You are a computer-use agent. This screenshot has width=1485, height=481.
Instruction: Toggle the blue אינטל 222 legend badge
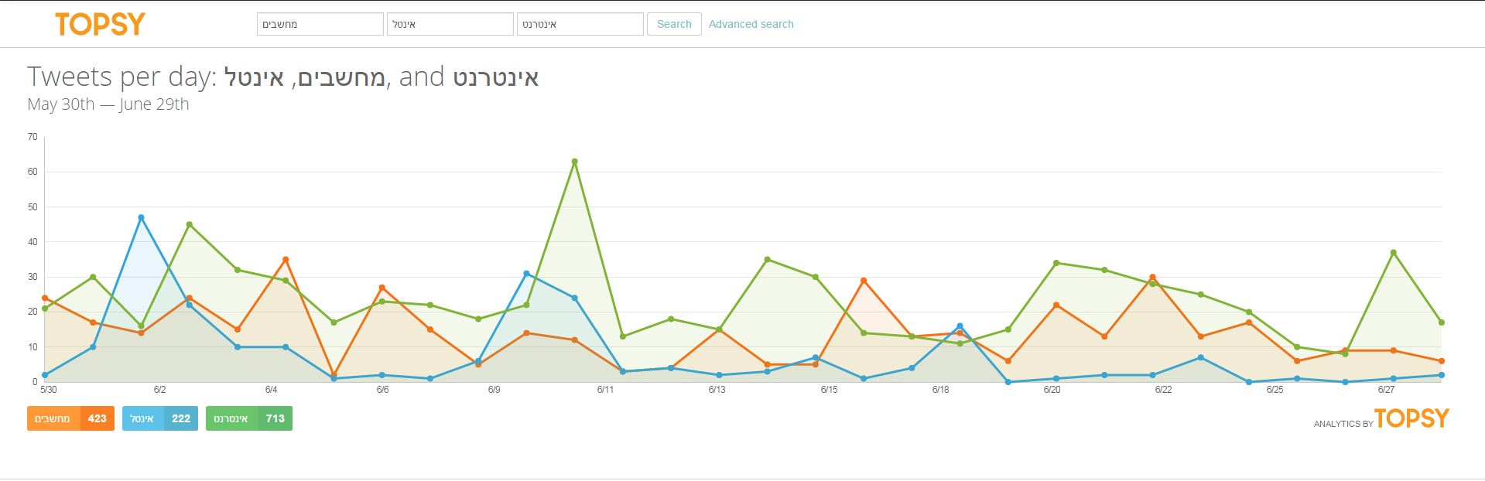click(160, 418)
